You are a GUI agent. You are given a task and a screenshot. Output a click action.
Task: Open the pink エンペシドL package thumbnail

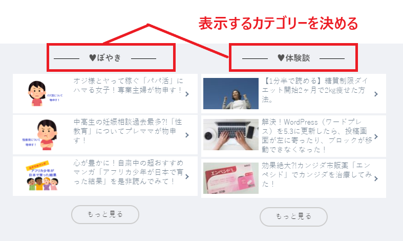pyautogui.click(x=231, y=178)
